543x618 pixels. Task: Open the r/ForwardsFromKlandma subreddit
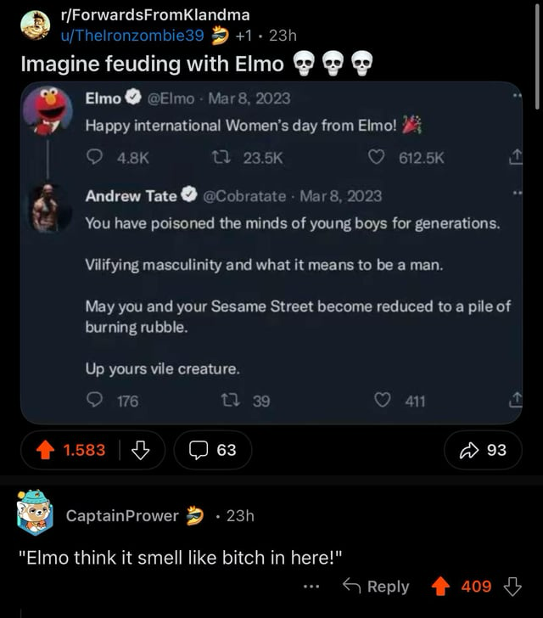pos(153,14)
